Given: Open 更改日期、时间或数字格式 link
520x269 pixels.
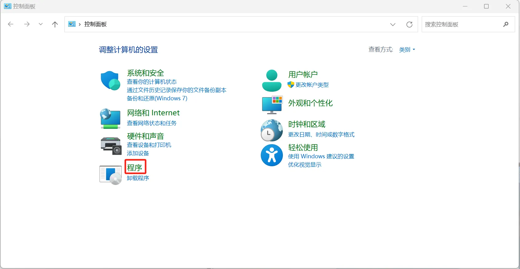Looking at the screenshot, I should (x=321, y=135).
